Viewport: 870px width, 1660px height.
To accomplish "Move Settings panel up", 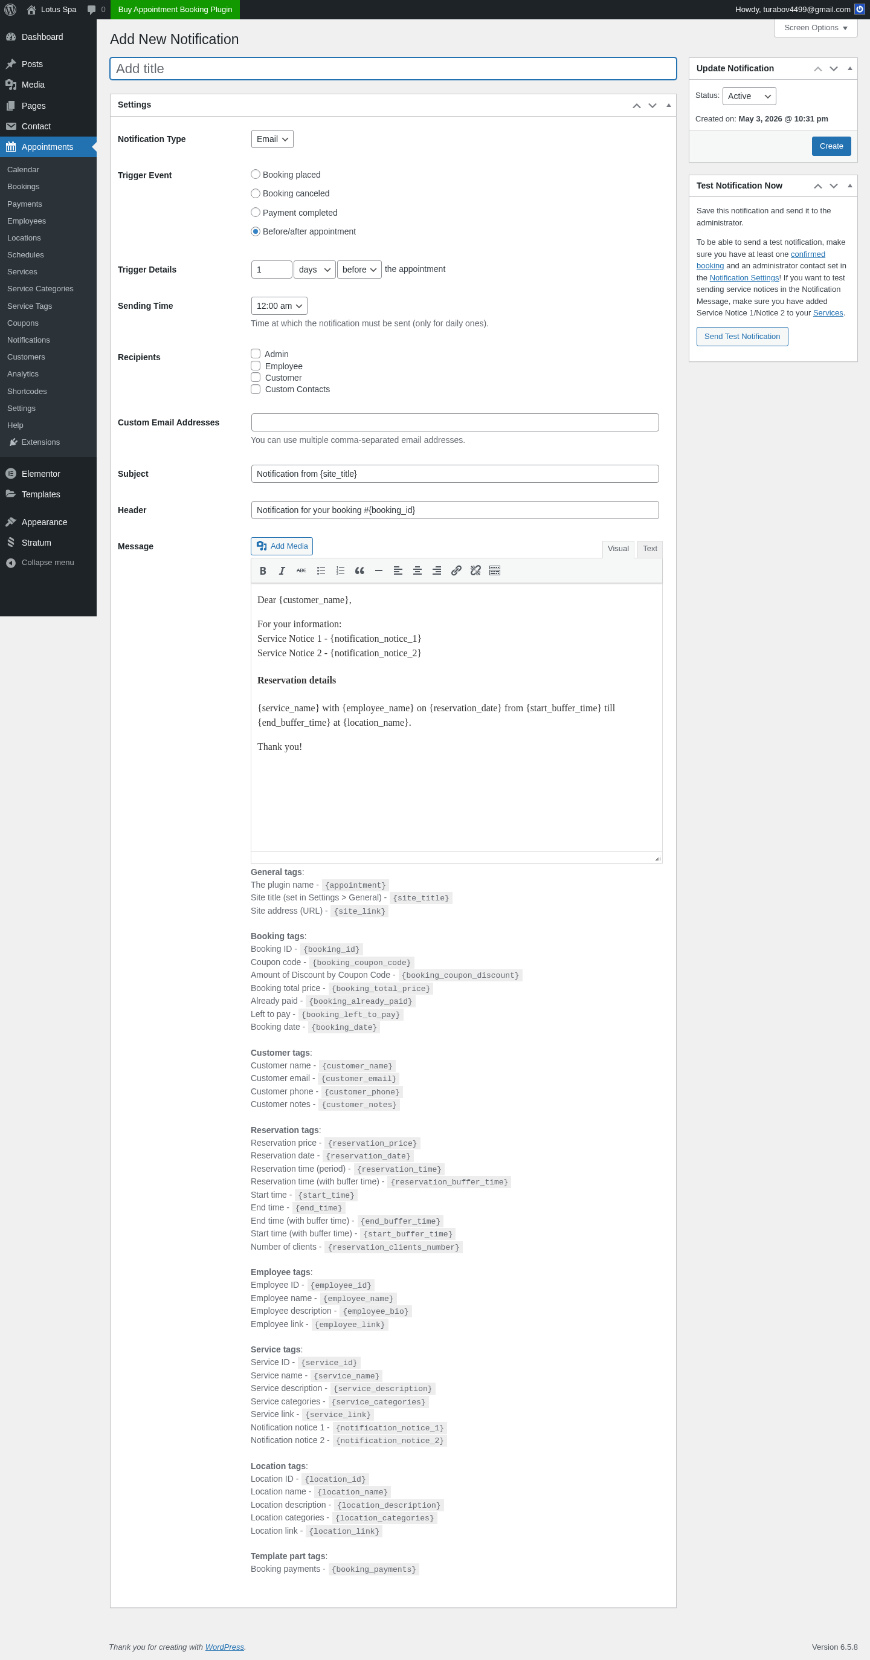I will click(637, 105).
